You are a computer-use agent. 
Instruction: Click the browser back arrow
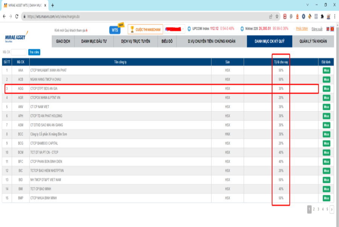(4, 17)
